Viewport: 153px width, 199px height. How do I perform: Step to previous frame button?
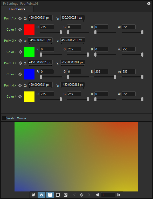98,195
